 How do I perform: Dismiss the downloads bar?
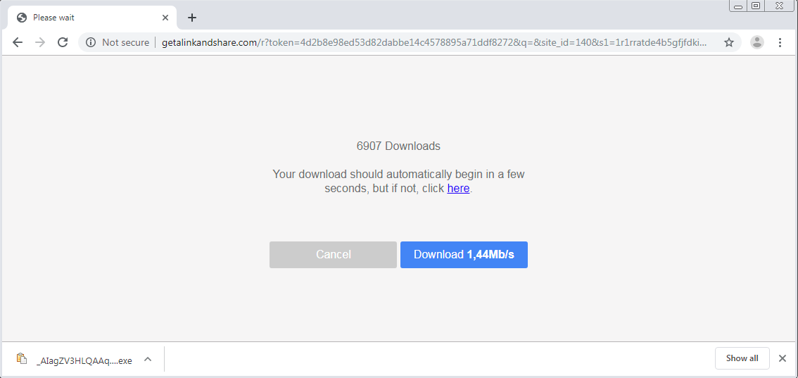[782, 358]
